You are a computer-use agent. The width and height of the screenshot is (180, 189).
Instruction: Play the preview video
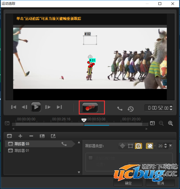click(36, 107)
